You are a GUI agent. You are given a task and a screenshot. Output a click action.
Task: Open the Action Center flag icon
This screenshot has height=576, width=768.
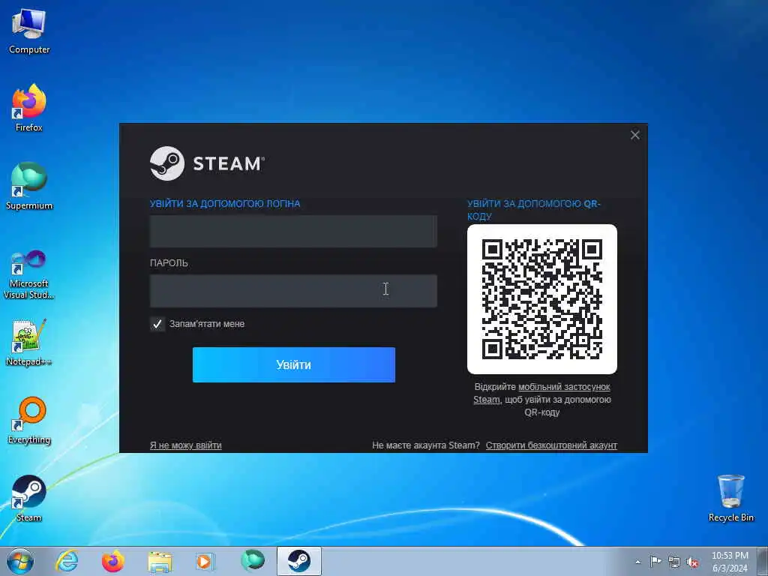(x=655, y=562)
